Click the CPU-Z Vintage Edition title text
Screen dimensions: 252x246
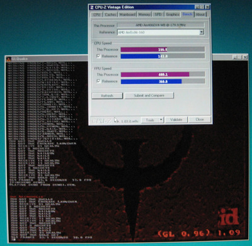pyautogui.click(x=114, y=7)
